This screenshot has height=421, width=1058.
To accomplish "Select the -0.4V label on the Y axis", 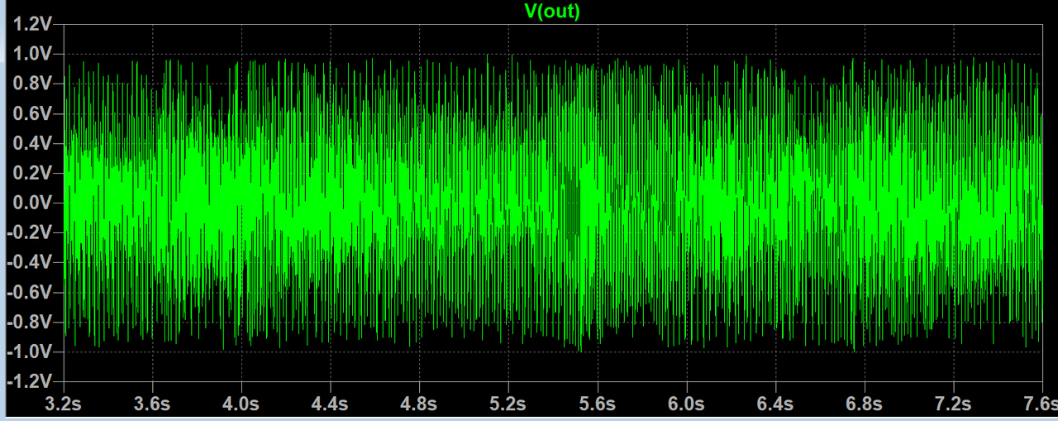I will [x=31, y=262].
